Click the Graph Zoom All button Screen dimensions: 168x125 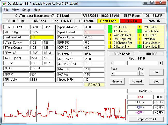[146, 119]
